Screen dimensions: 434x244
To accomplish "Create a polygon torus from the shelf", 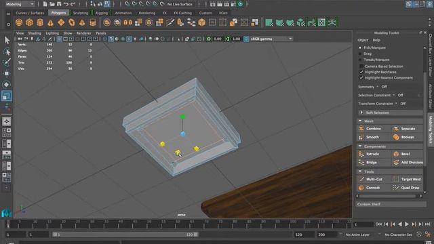I will pyautogui.click(x=71, y=22).
